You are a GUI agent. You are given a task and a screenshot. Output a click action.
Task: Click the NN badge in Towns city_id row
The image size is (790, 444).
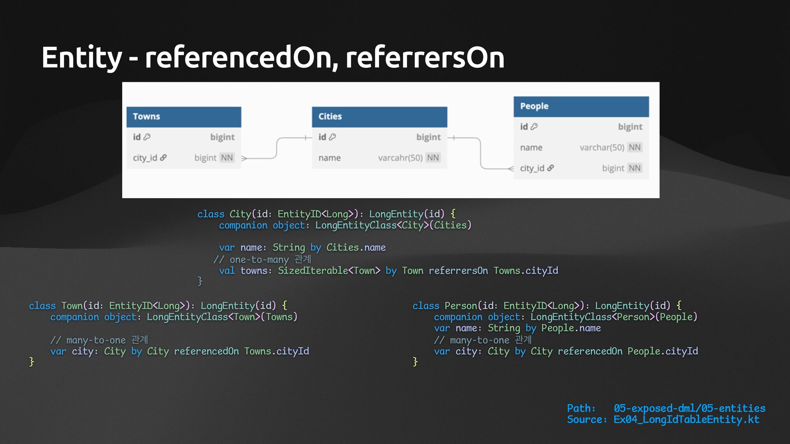pos(227,157)
